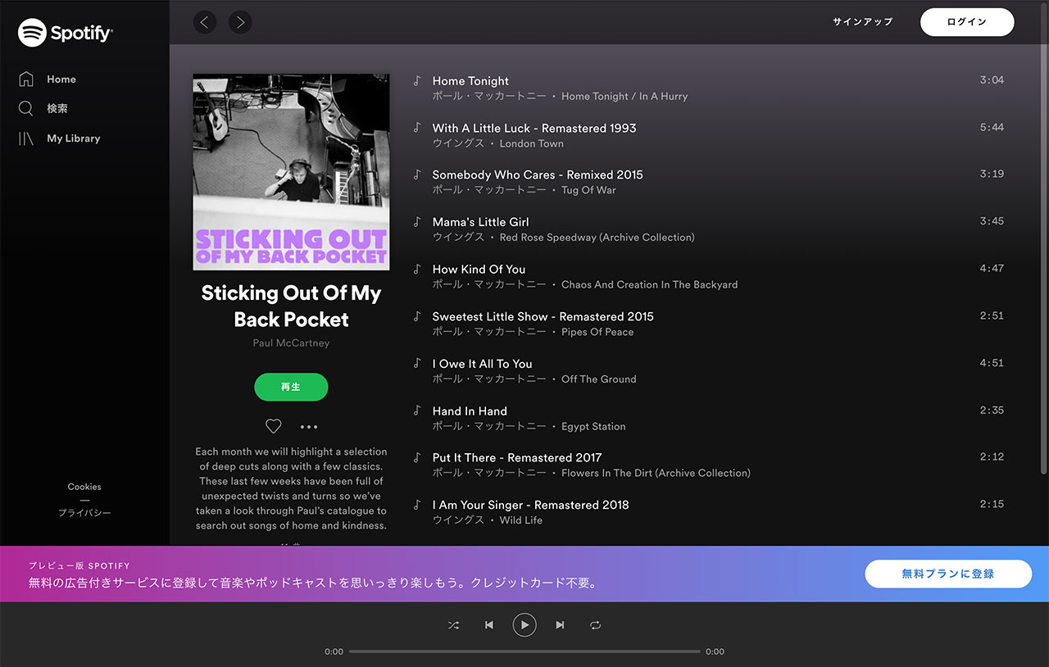The image size is (1049, 667).
Task: Open the Pipes Of Peace album link
Action: tap(597, 332)
